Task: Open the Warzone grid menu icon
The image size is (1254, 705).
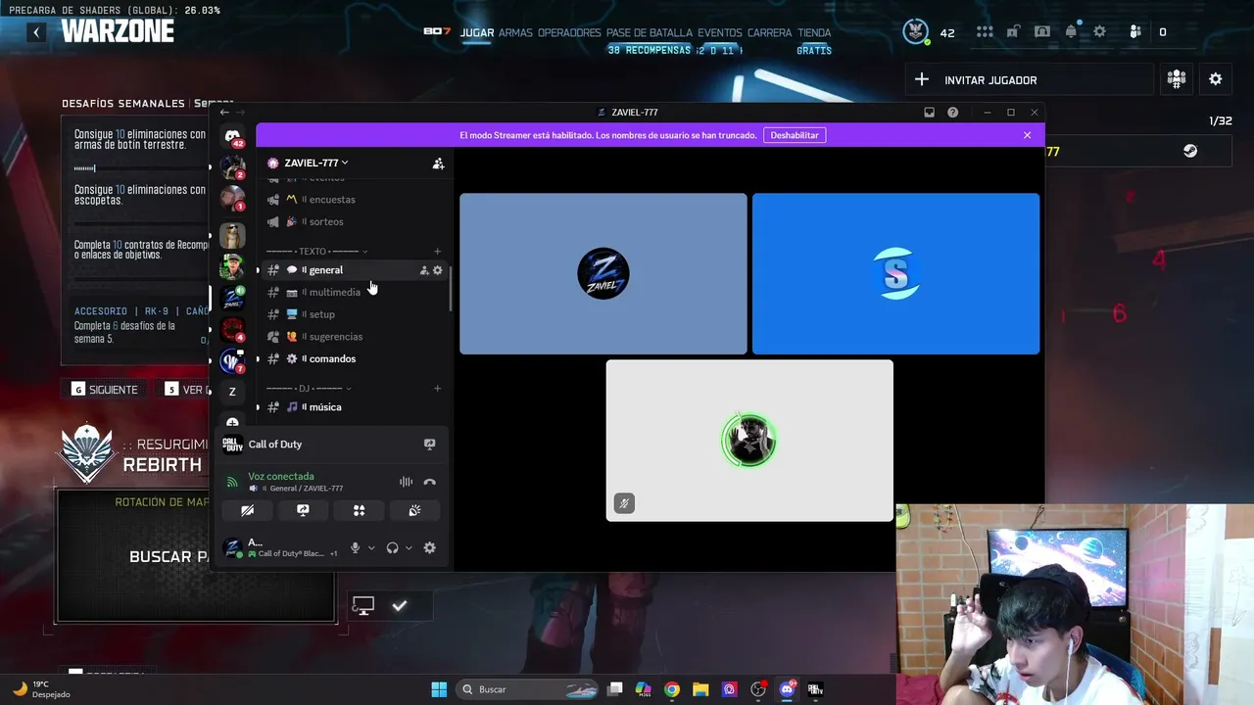Action: point(985,32)
